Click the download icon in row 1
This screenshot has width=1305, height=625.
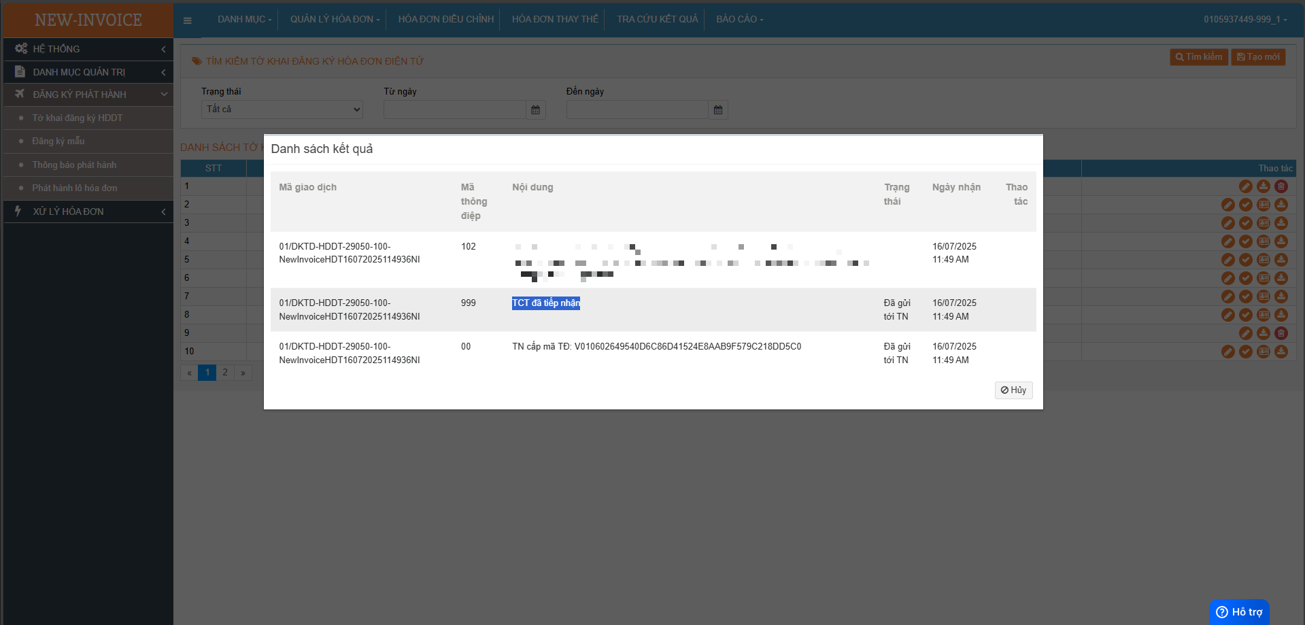pos(1263,186)
